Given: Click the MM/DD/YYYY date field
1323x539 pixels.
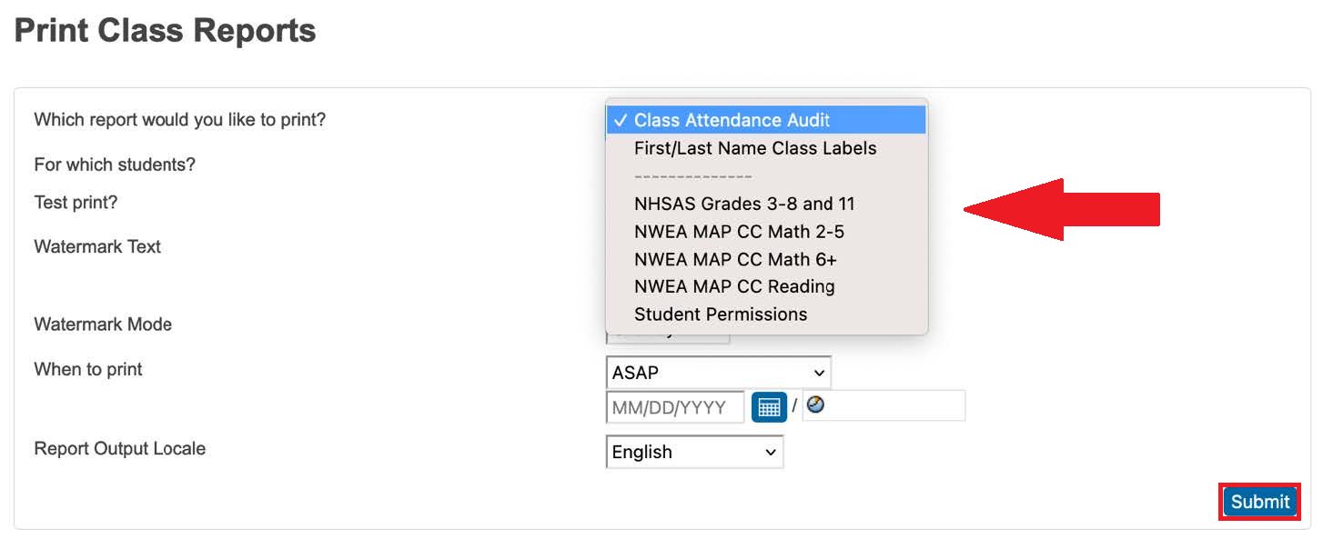Looking at the screenshot, I should click(675, 407).
